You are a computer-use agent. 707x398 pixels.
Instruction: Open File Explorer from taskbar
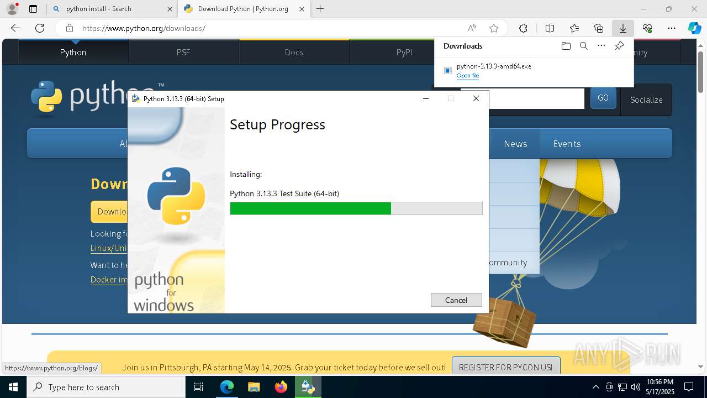pyautogui.click(x=254, y=387)
